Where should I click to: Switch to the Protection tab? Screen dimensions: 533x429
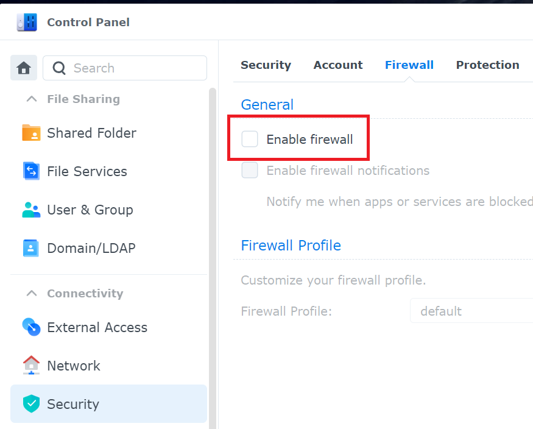click(487, 65)
